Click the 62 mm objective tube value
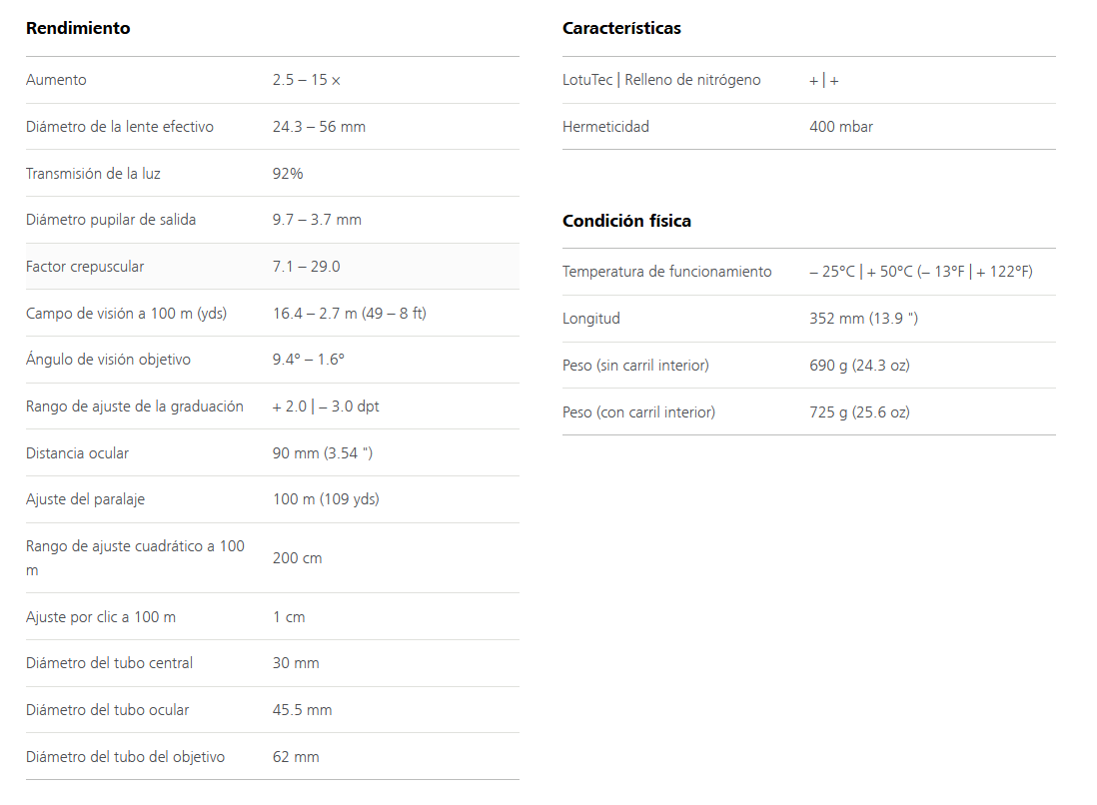1097x805 pixels. [296, 757]
